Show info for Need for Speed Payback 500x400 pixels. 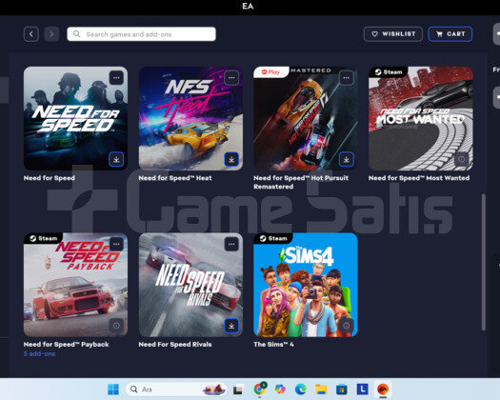tap(116, 326)
